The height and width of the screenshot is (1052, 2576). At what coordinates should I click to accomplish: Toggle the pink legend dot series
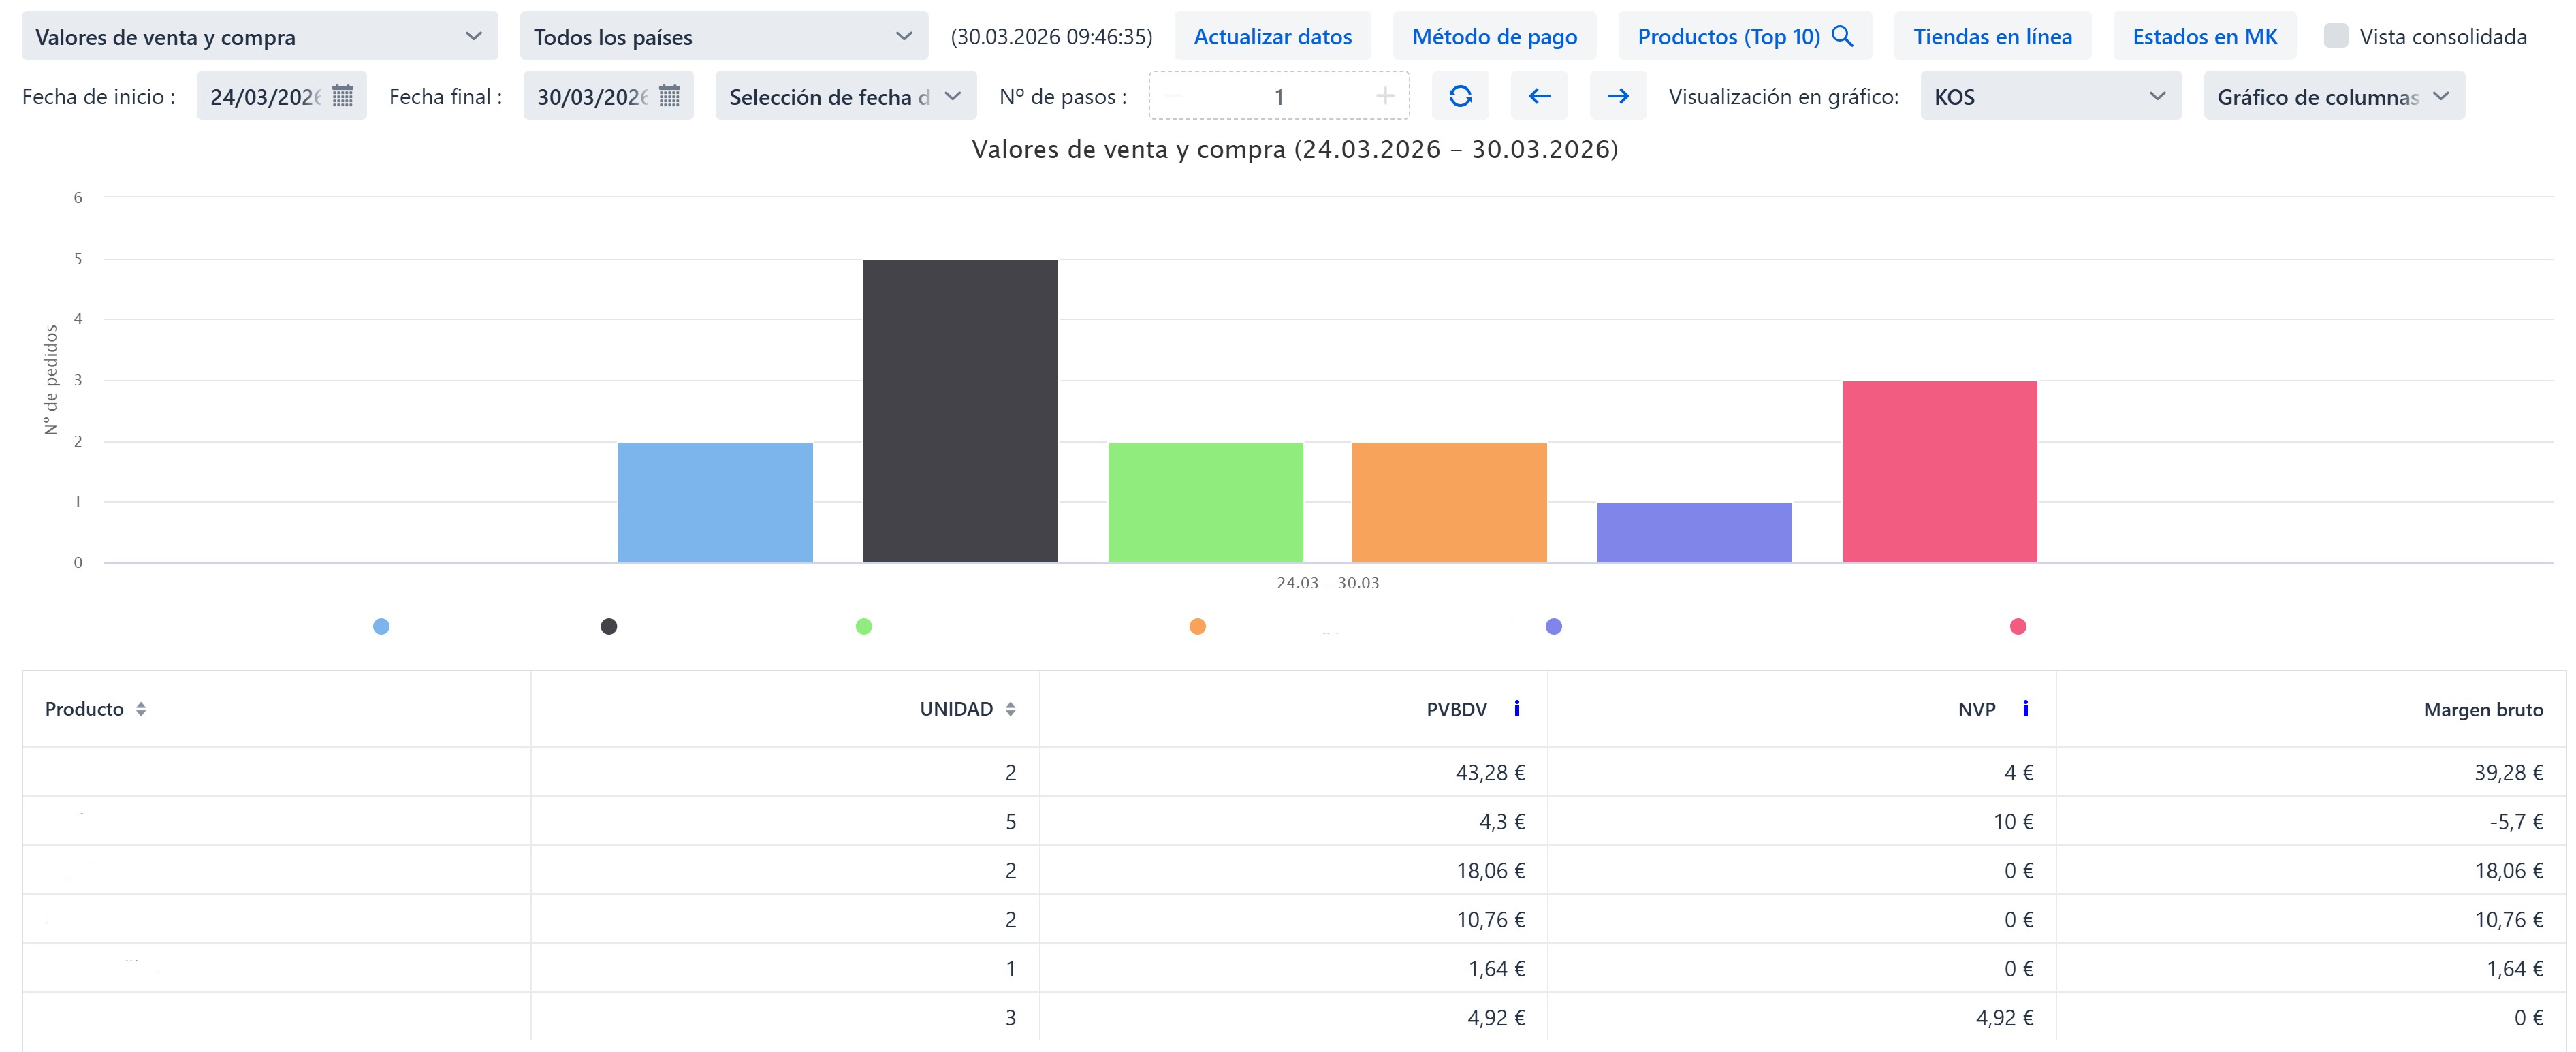pos(2017,627)
